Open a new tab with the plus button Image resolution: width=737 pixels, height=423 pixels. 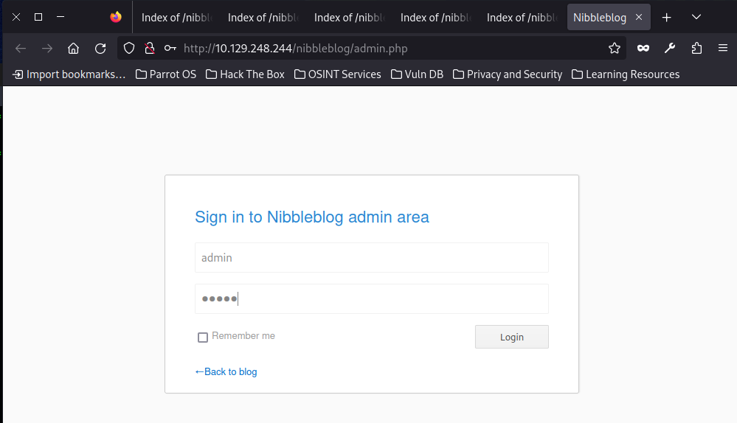tap(666, 18)
